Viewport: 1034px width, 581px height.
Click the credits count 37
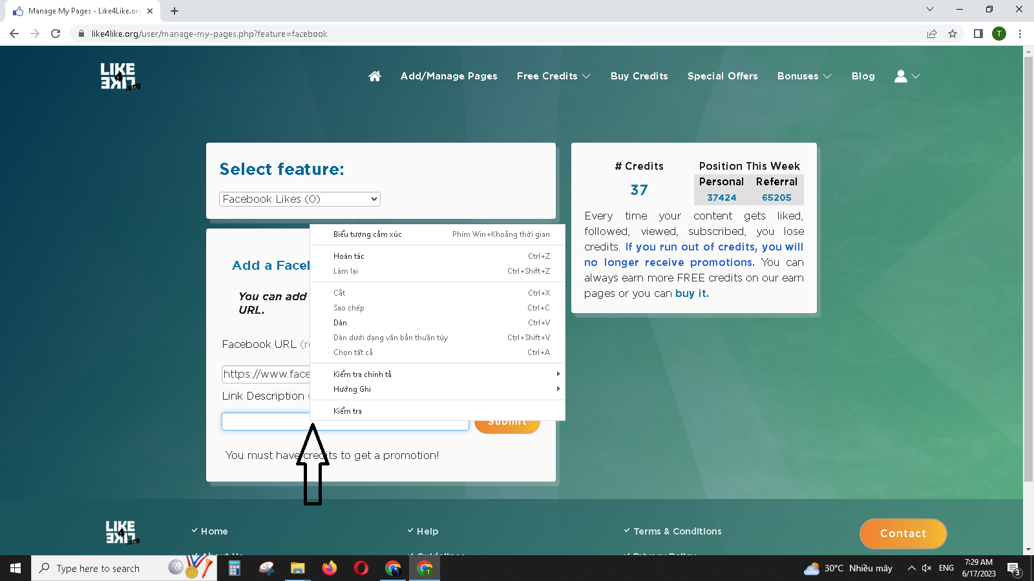(x=639, y=190)
